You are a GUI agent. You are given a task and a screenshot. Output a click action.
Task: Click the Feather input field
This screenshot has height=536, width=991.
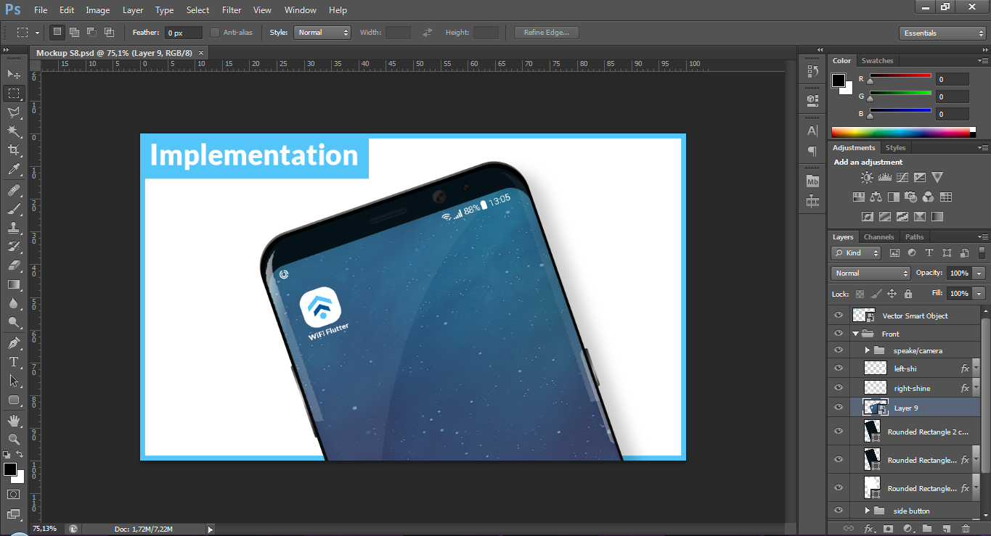point(183,33)
